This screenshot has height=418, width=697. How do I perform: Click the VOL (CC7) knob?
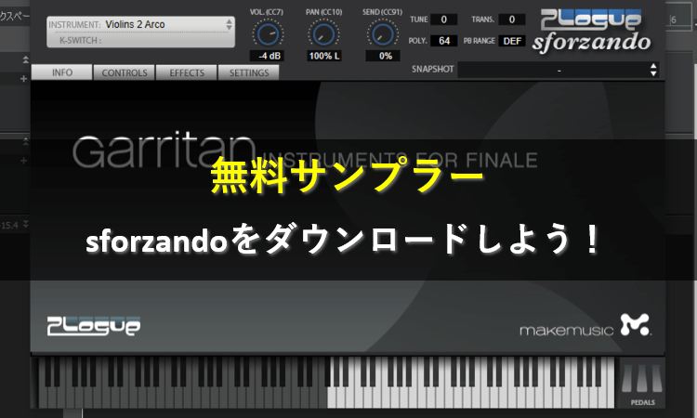point(267,34)
